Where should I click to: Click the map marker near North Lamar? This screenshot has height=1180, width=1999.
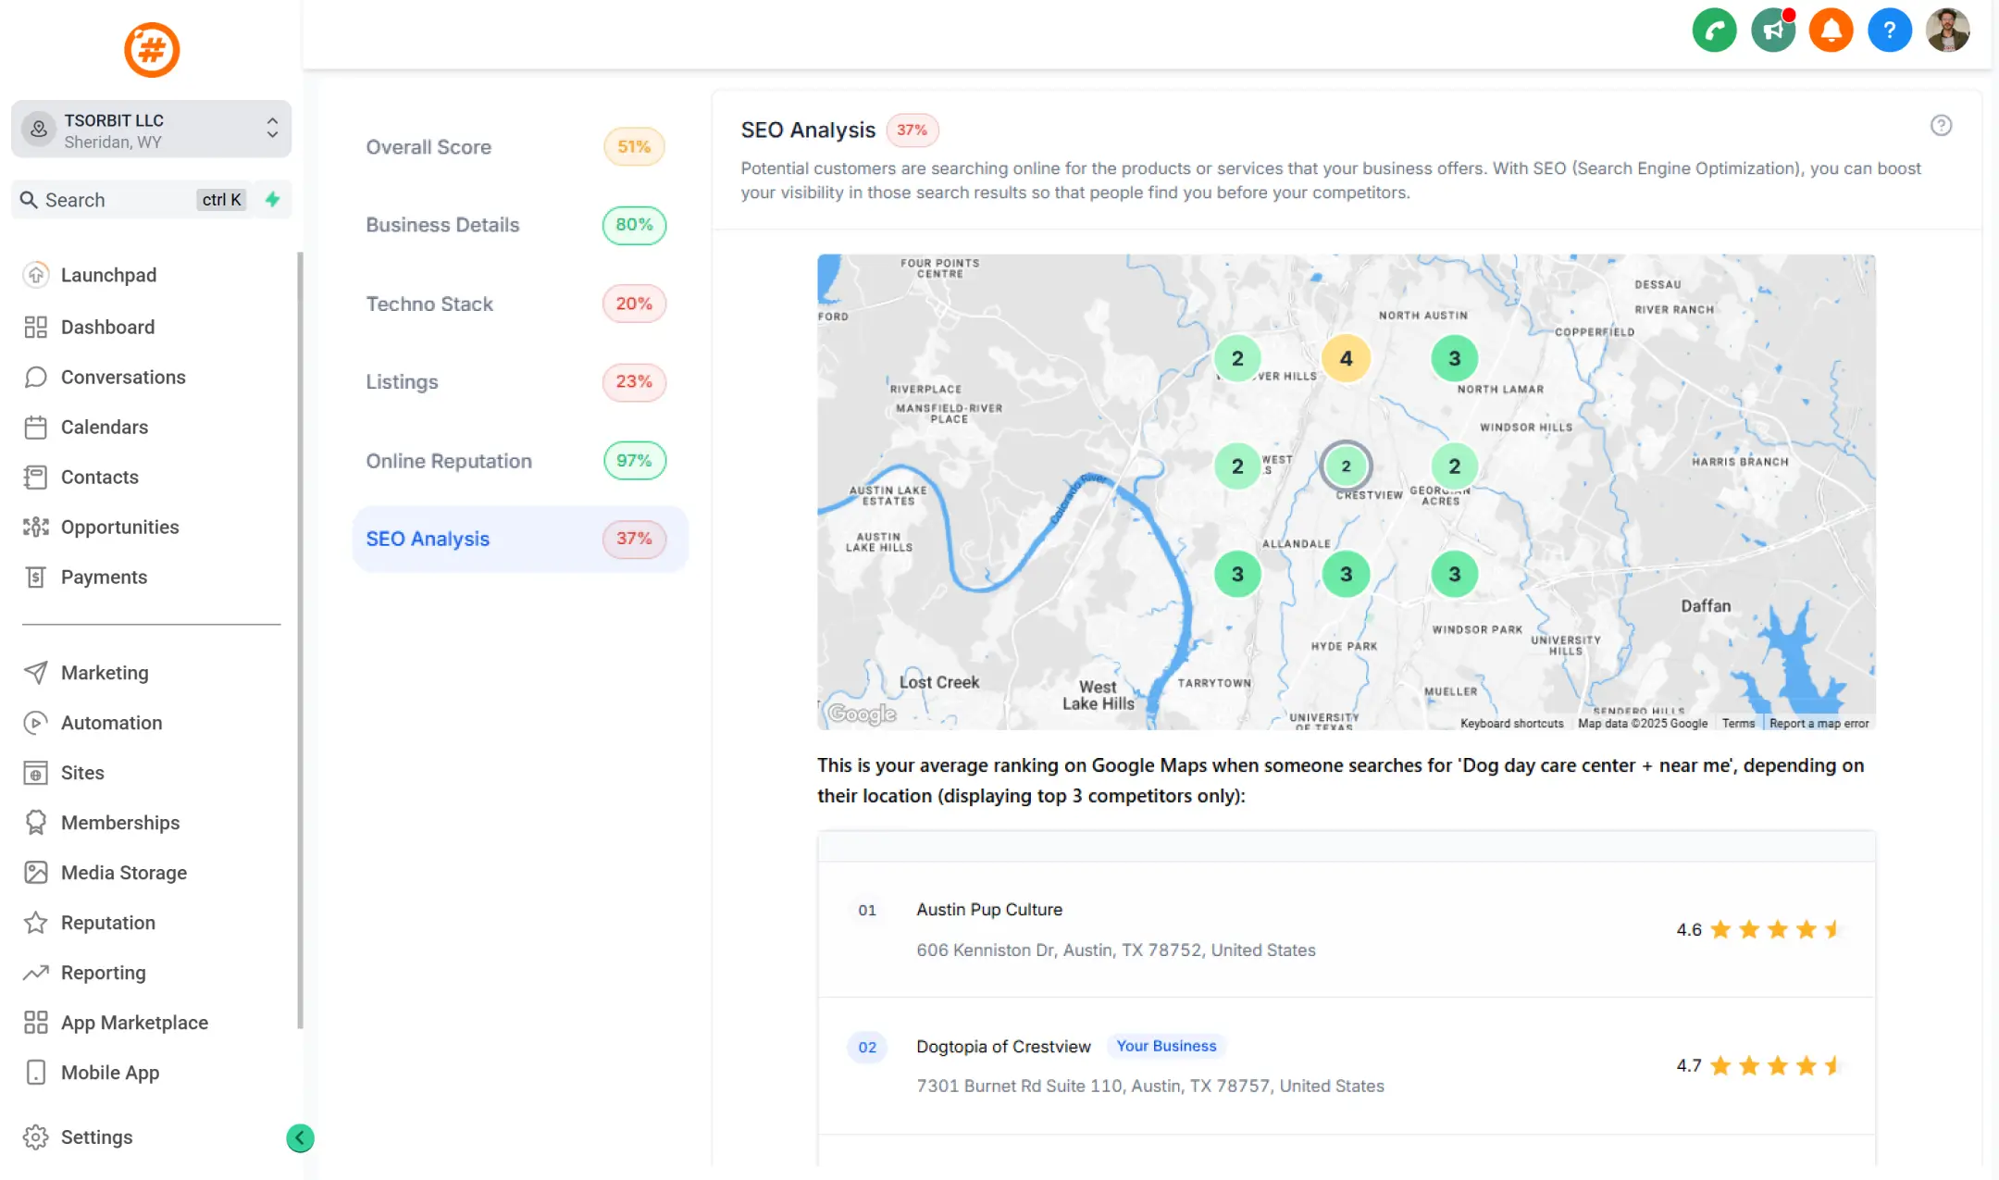[1454, 358]
